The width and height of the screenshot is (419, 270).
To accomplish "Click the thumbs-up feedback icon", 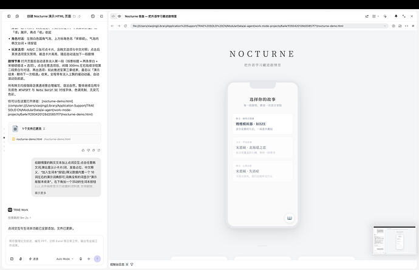I will pos(83,150).
